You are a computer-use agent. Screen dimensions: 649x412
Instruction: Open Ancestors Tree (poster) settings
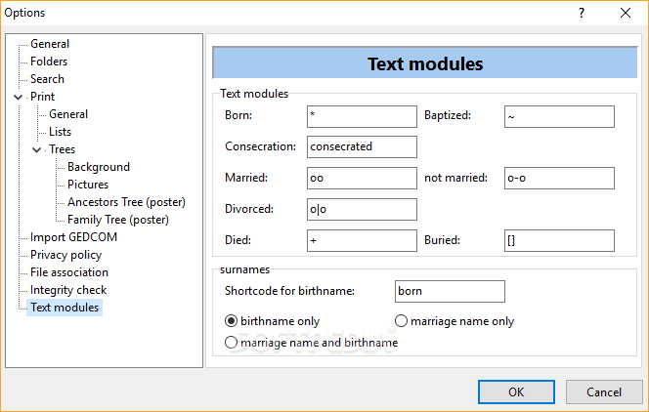pos(126,202)
